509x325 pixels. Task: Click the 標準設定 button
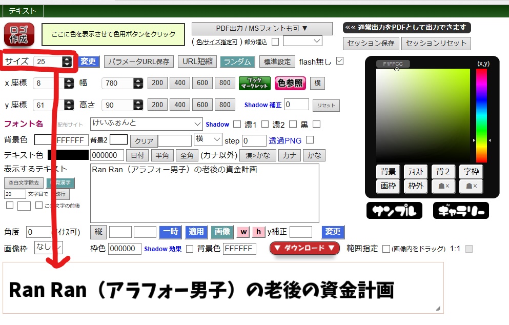tap(277, 62)
